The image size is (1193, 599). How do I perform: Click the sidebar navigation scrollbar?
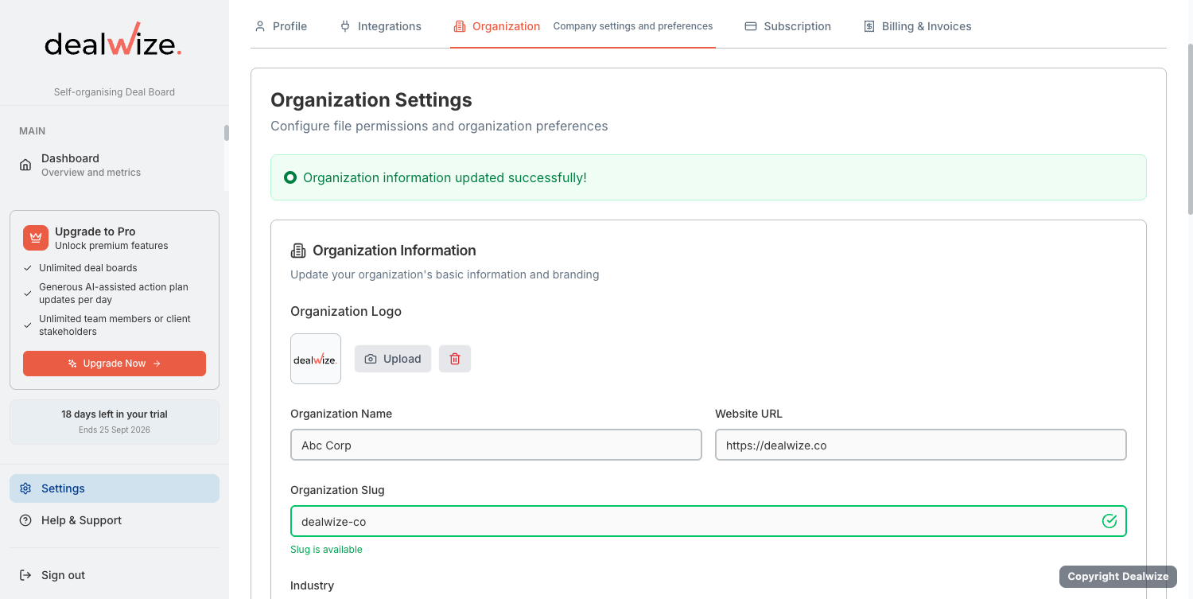click(x=227, y=133)
